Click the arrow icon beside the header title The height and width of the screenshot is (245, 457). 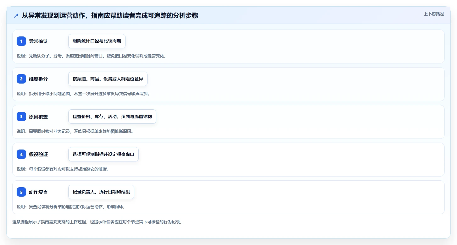[16, 16]
